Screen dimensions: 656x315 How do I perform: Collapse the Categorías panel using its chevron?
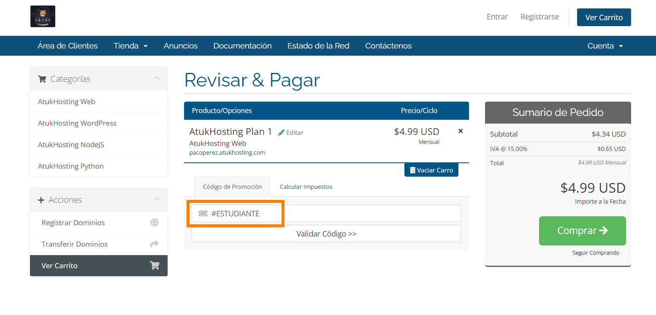(x=157, y=78)
